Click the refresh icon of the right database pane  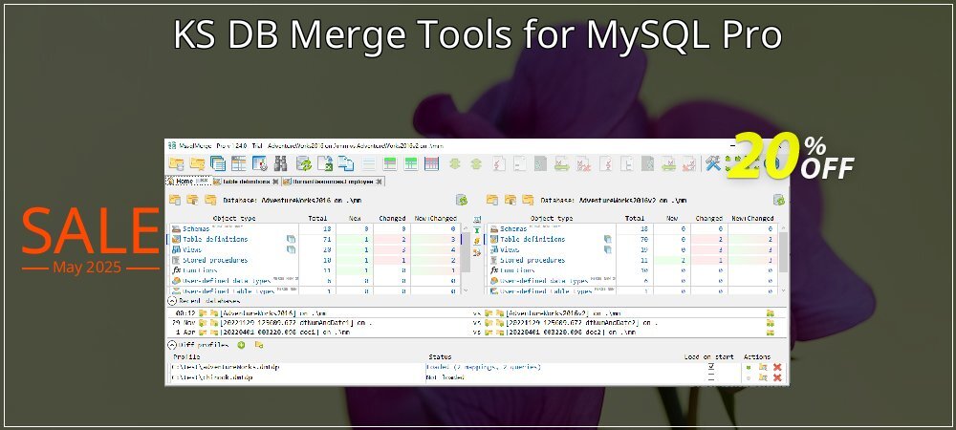[x=779, y=200]
